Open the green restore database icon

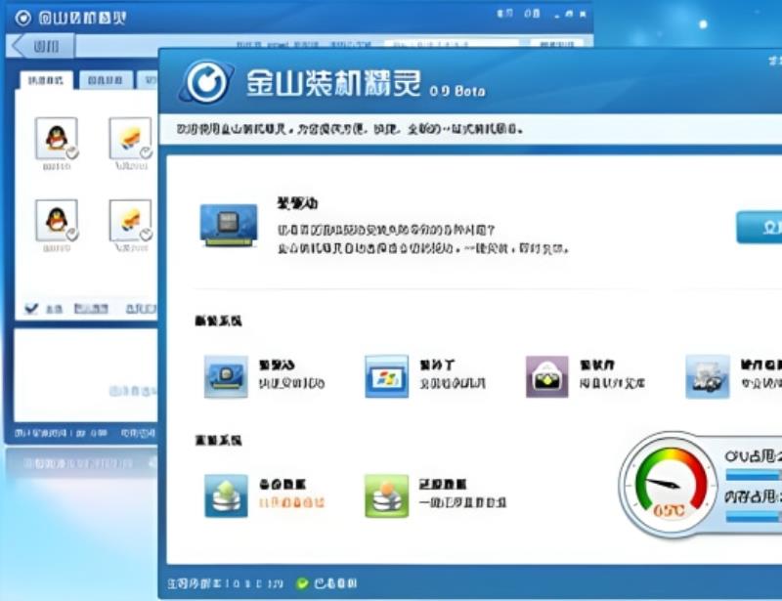[386, 495]
